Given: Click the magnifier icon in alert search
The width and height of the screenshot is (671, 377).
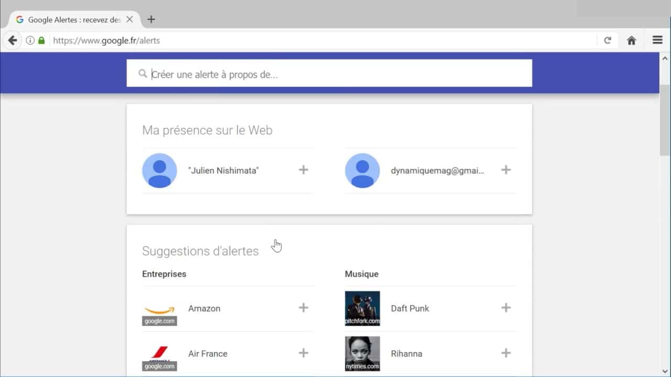Looking at the screenshot, I should click(143, 74).
